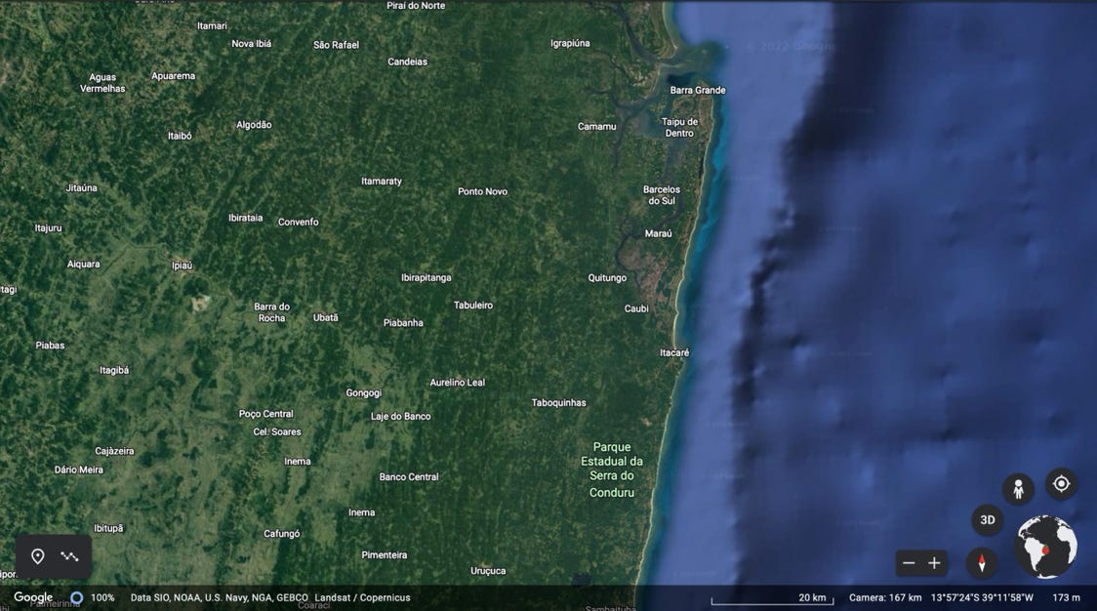Click the Jitaúna map label

[81, 188]
